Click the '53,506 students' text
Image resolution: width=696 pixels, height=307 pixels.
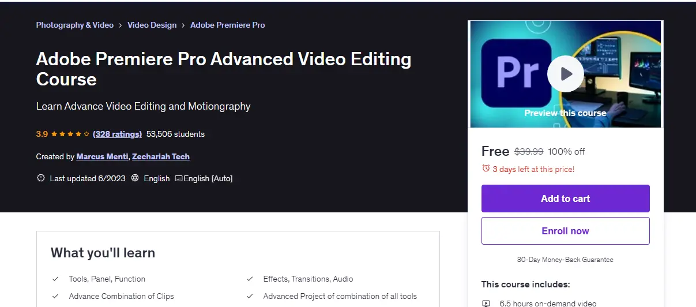pyautogui.click(x=175, y=134)
